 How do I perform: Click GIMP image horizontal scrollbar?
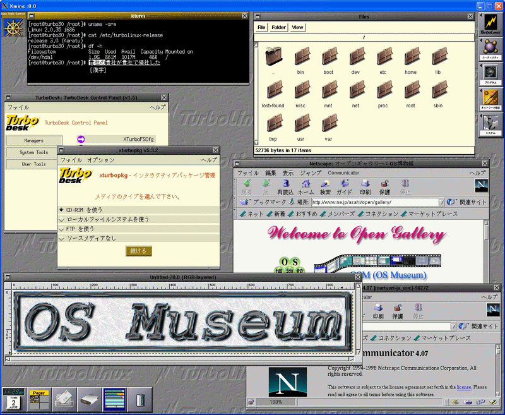181,359
